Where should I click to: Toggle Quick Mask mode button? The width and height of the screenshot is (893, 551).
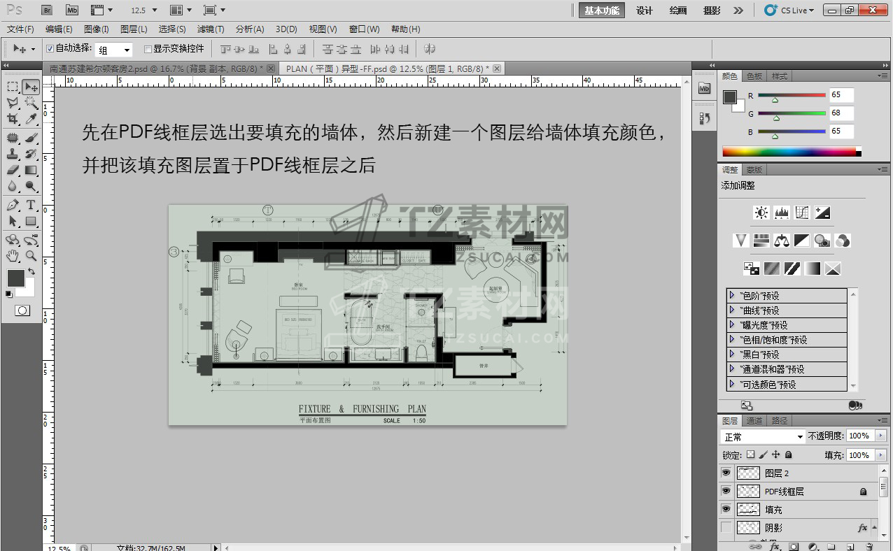[x=22, y=310]
